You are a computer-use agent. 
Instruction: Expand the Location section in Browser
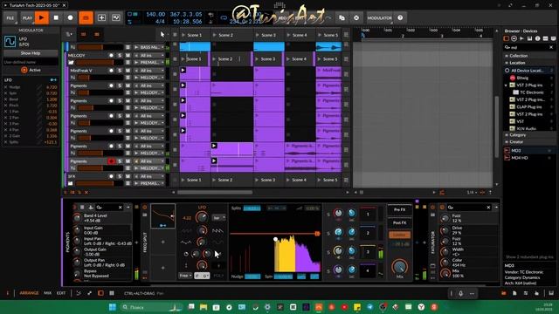coord(507,63)
